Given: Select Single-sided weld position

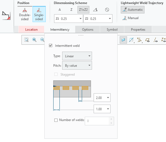Looking at the screenshot, I should (39, 14).
